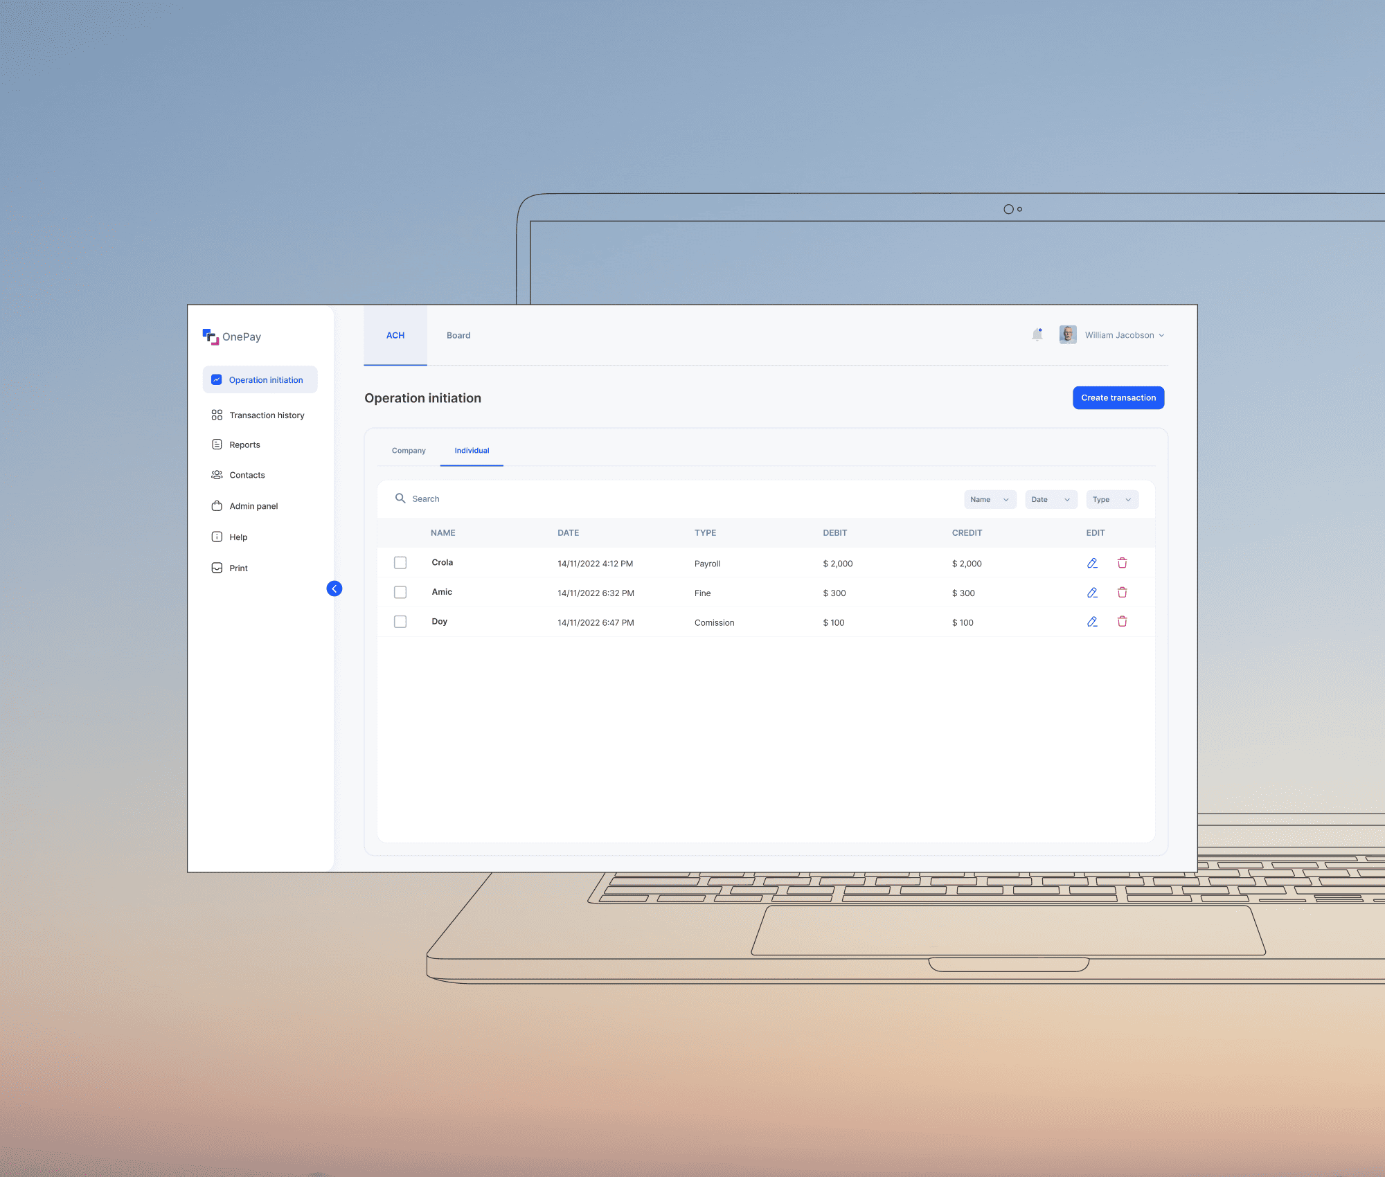
Task: Expand the Name filter dropdown
Action: [990, 499]
